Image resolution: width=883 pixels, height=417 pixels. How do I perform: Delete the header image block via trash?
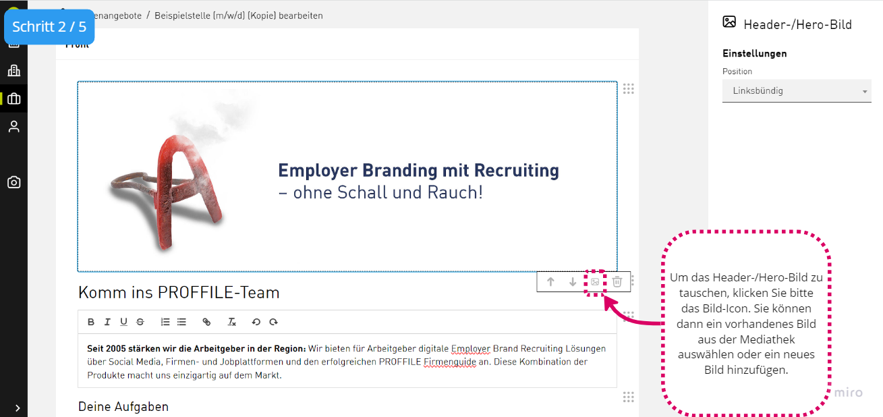tap(617, 282)
